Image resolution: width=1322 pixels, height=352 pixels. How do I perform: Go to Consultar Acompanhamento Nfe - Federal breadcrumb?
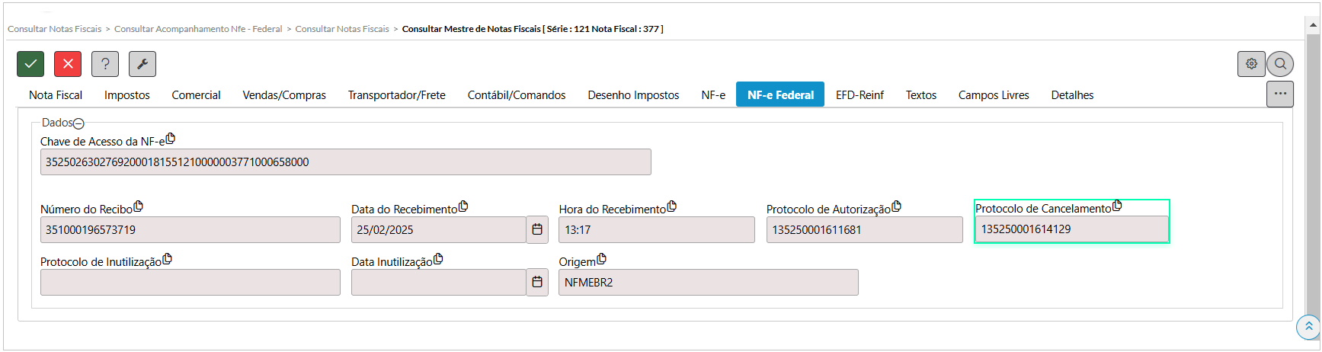click(x=198, y=29)
